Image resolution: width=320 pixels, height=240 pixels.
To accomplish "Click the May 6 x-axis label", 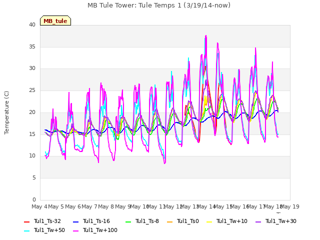I will pyautogui.click(x=73, y=206).
